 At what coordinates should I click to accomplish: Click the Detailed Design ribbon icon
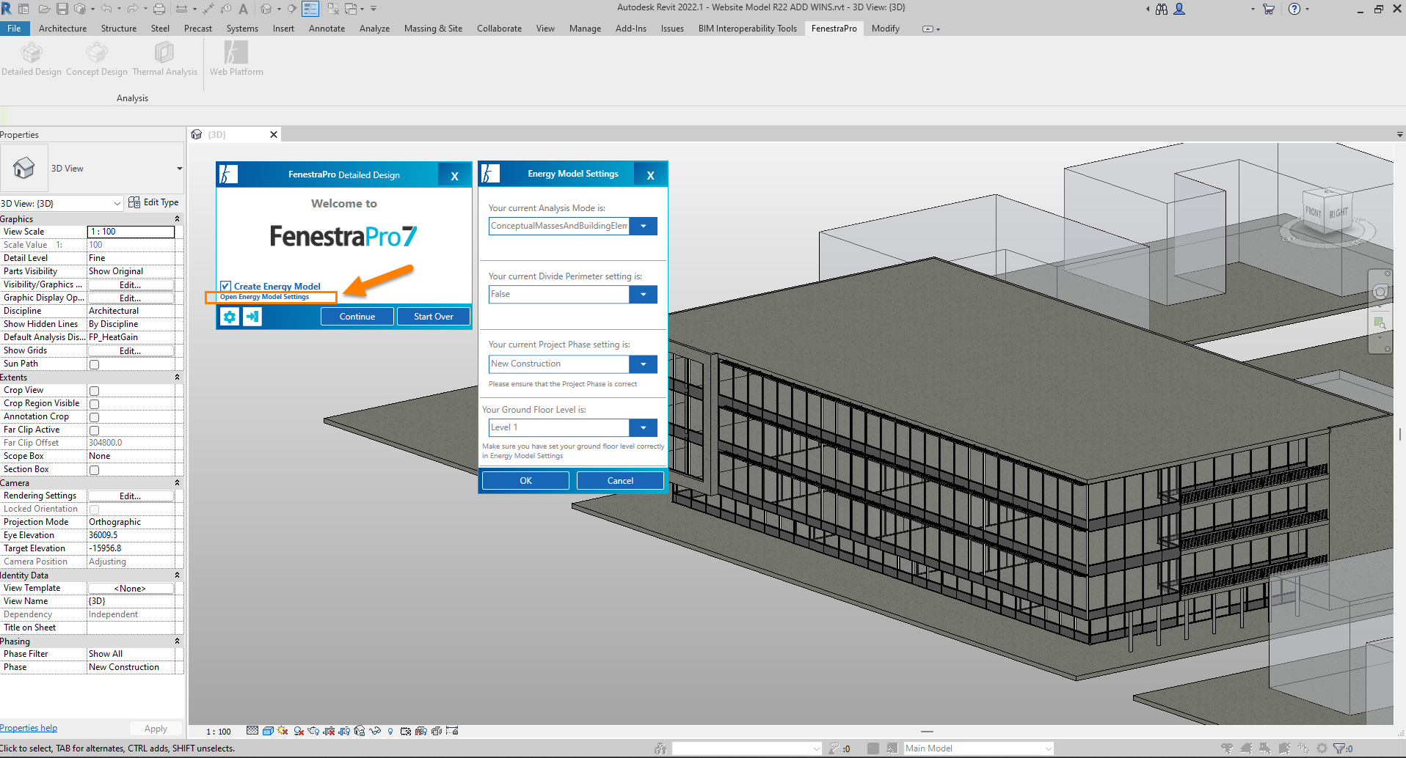(32, 59)
